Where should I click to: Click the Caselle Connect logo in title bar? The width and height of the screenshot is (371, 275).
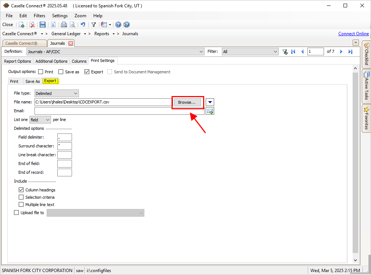pyautogui.click(x=6, y=5)
